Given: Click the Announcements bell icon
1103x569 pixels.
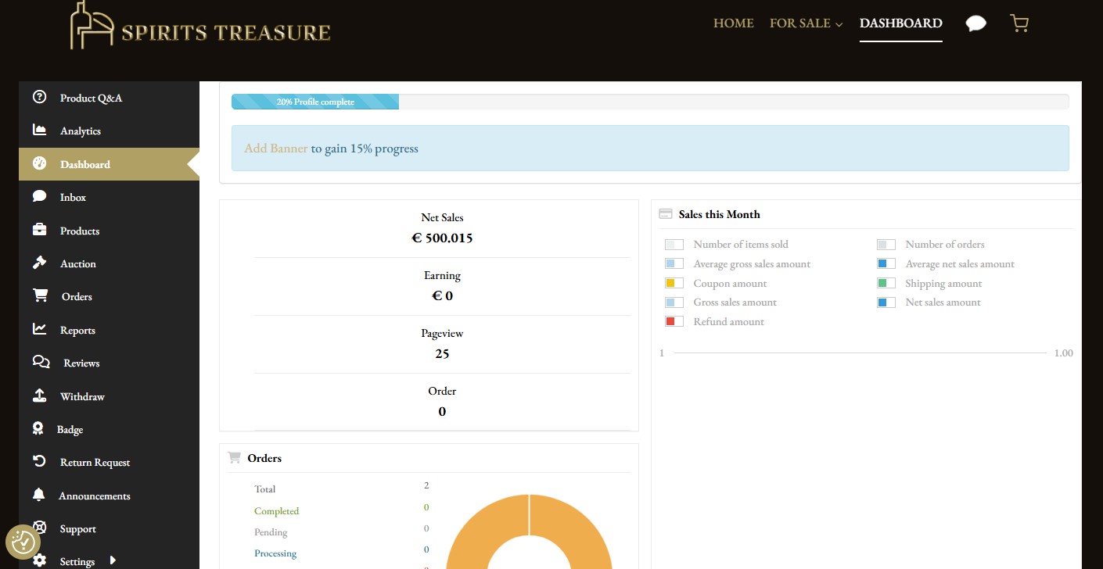Looking at the screenshot, I should tap(39, 496).
